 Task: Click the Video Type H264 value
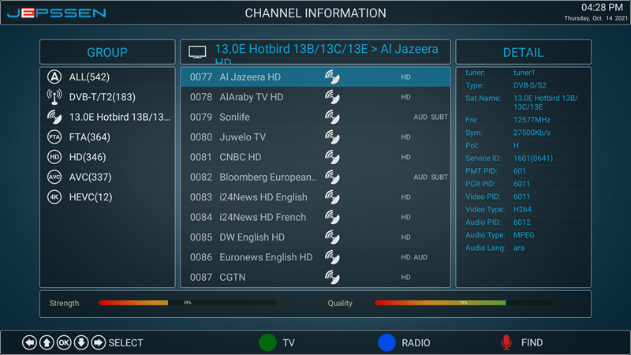pyautogui.click(x=522, y=209)
